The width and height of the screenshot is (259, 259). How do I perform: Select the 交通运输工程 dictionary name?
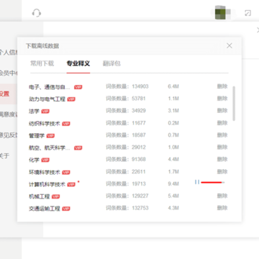tap(45, 209)
